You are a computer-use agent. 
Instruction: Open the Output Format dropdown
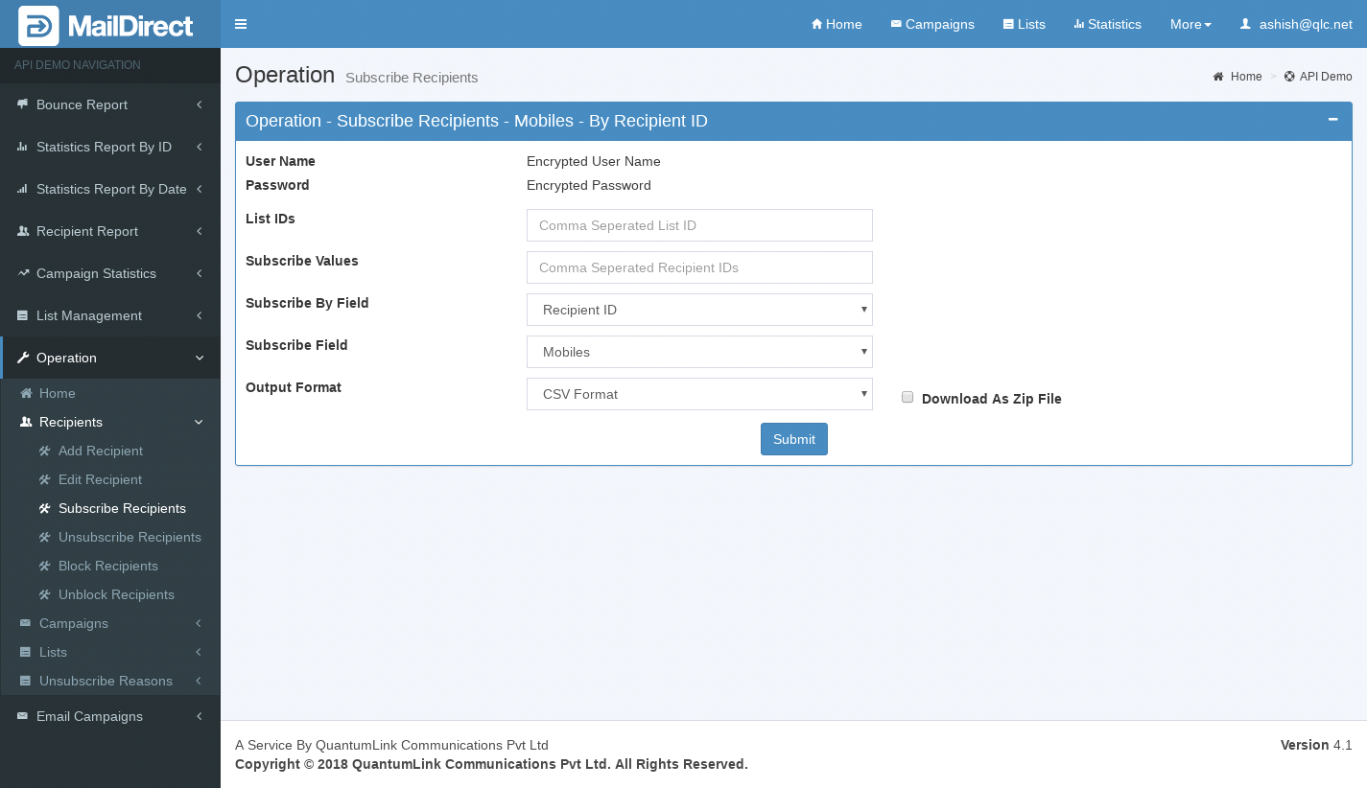pos(699,394)
